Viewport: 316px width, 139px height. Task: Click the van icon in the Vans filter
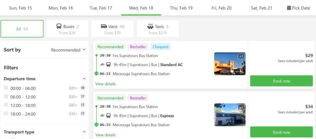tap(104, 27)
